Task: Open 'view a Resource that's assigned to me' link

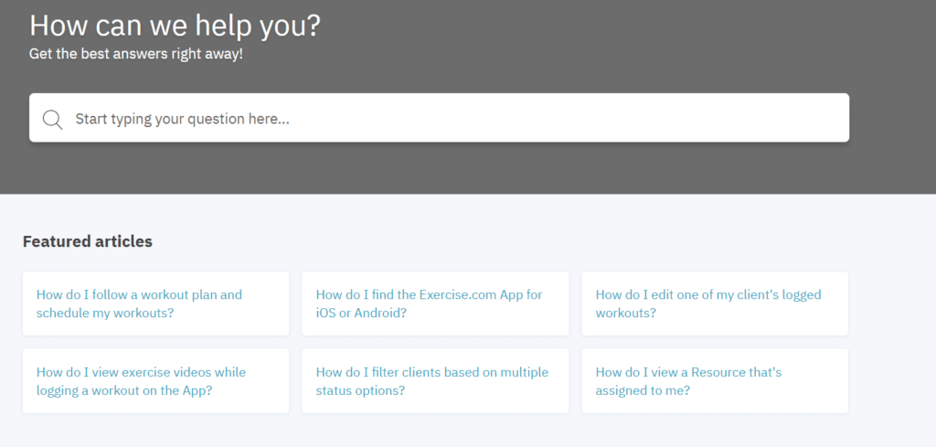Action: [x=687, y=380]
